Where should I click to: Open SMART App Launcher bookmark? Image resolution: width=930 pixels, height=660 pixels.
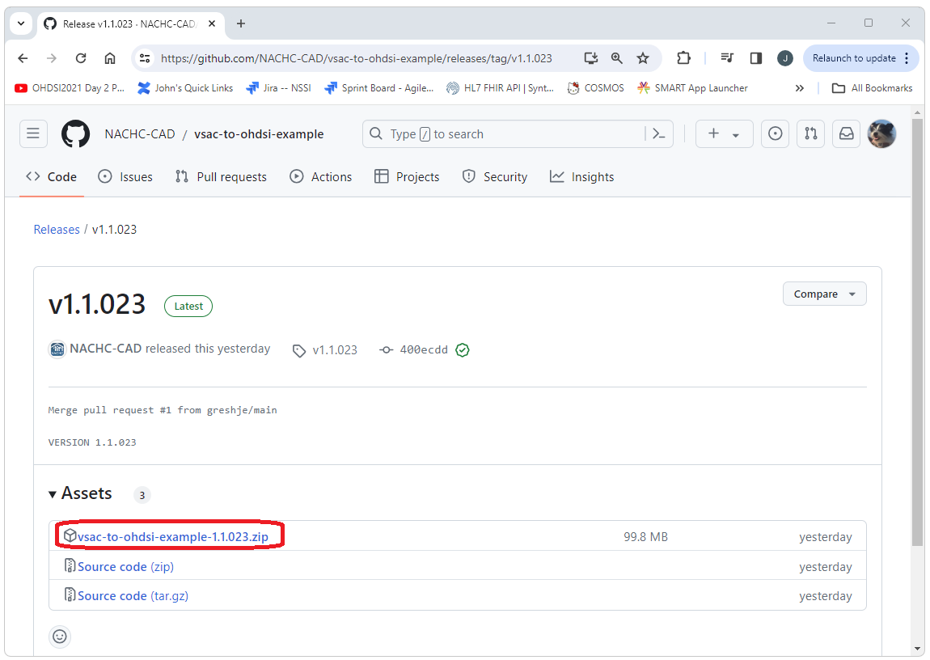click(692, 88)
